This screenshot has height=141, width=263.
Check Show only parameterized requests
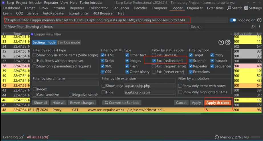coord(35,66)
